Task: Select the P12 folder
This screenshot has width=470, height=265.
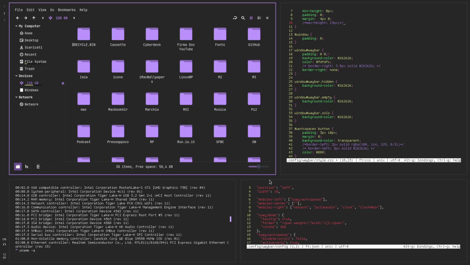Action: tap(254, 102)
